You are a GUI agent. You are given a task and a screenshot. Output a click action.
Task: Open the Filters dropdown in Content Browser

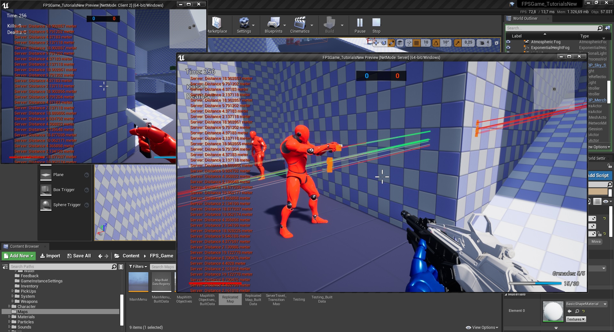click(x=138, y=267)
